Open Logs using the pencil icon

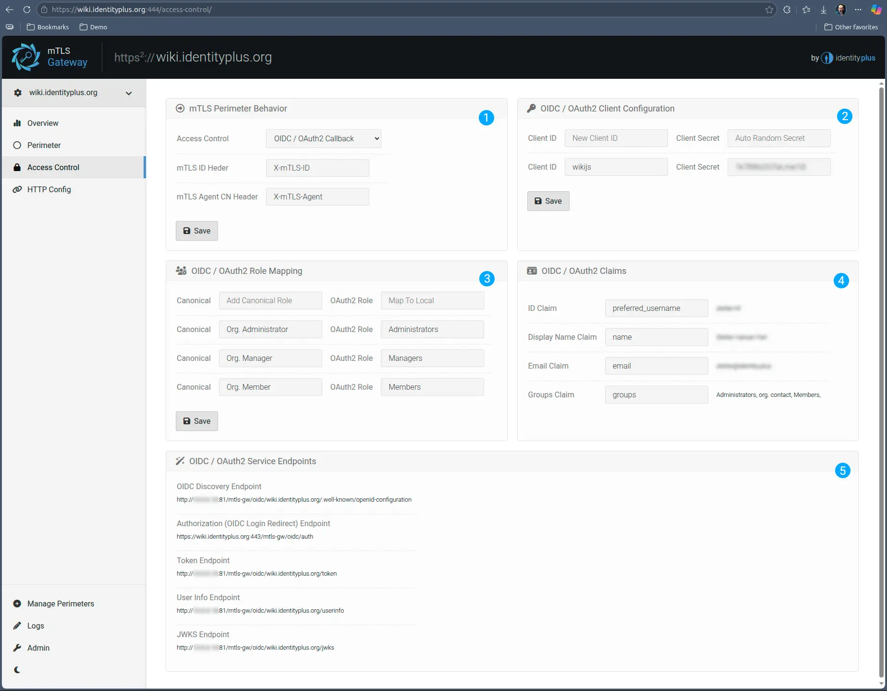tap(17, 626)
